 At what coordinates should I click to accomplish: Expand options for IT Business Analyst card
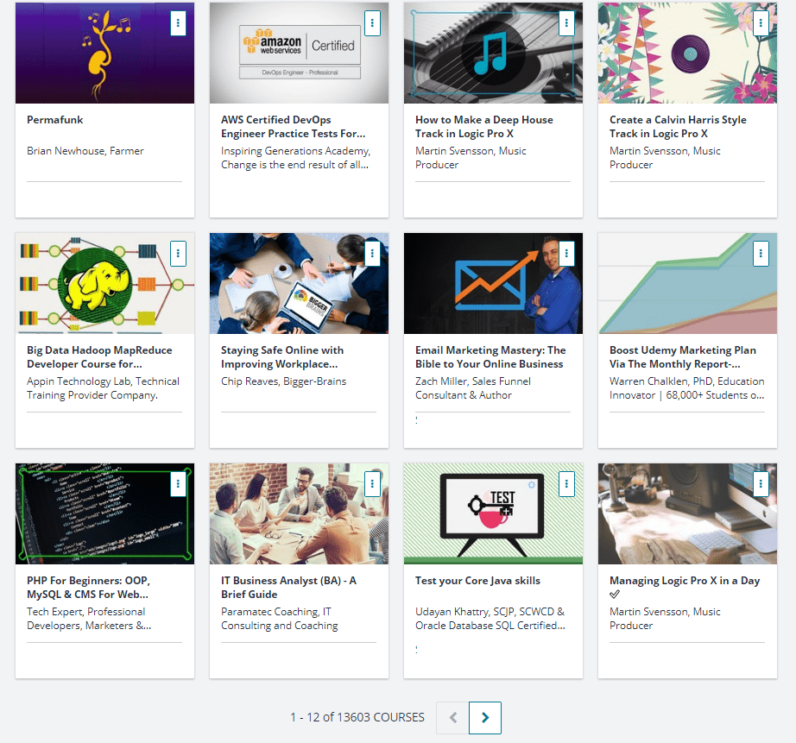(x=372, y=484)
